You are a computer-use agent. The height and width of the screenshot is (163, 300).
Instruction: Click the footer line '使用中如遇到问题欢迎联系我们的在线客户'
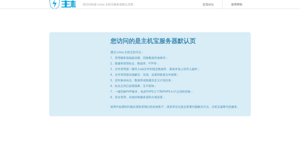pyautogui.click(x=175, y=107)
